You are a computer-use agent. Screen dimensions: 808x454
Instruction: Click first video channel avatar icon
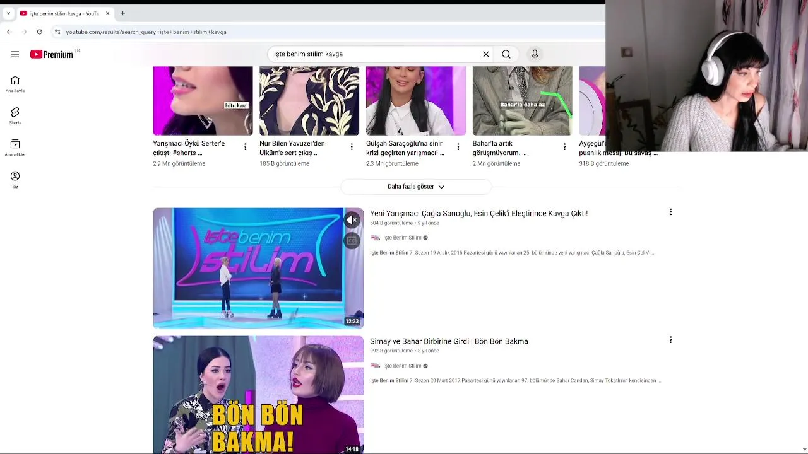click(x=375, y=238)
